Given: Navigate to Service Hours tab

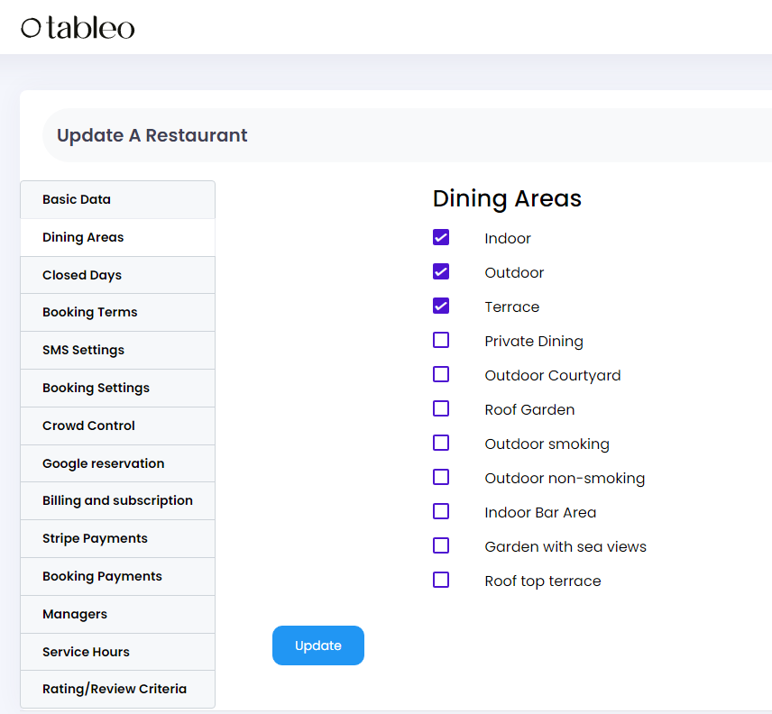Looking at the screenshot, I should (117, 652).
